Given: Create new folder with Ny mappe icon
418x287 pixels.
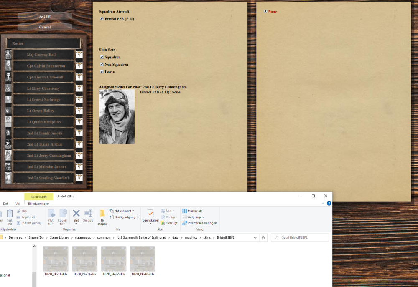Looking at the screenshot, I should point(102,214).
